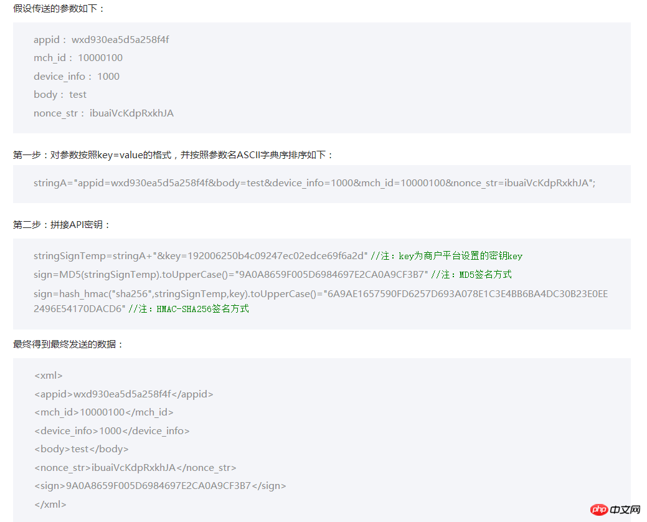The image size is (647, 522).
Task: Click the opening <xml> tag line
Action: tap(49, 376)
